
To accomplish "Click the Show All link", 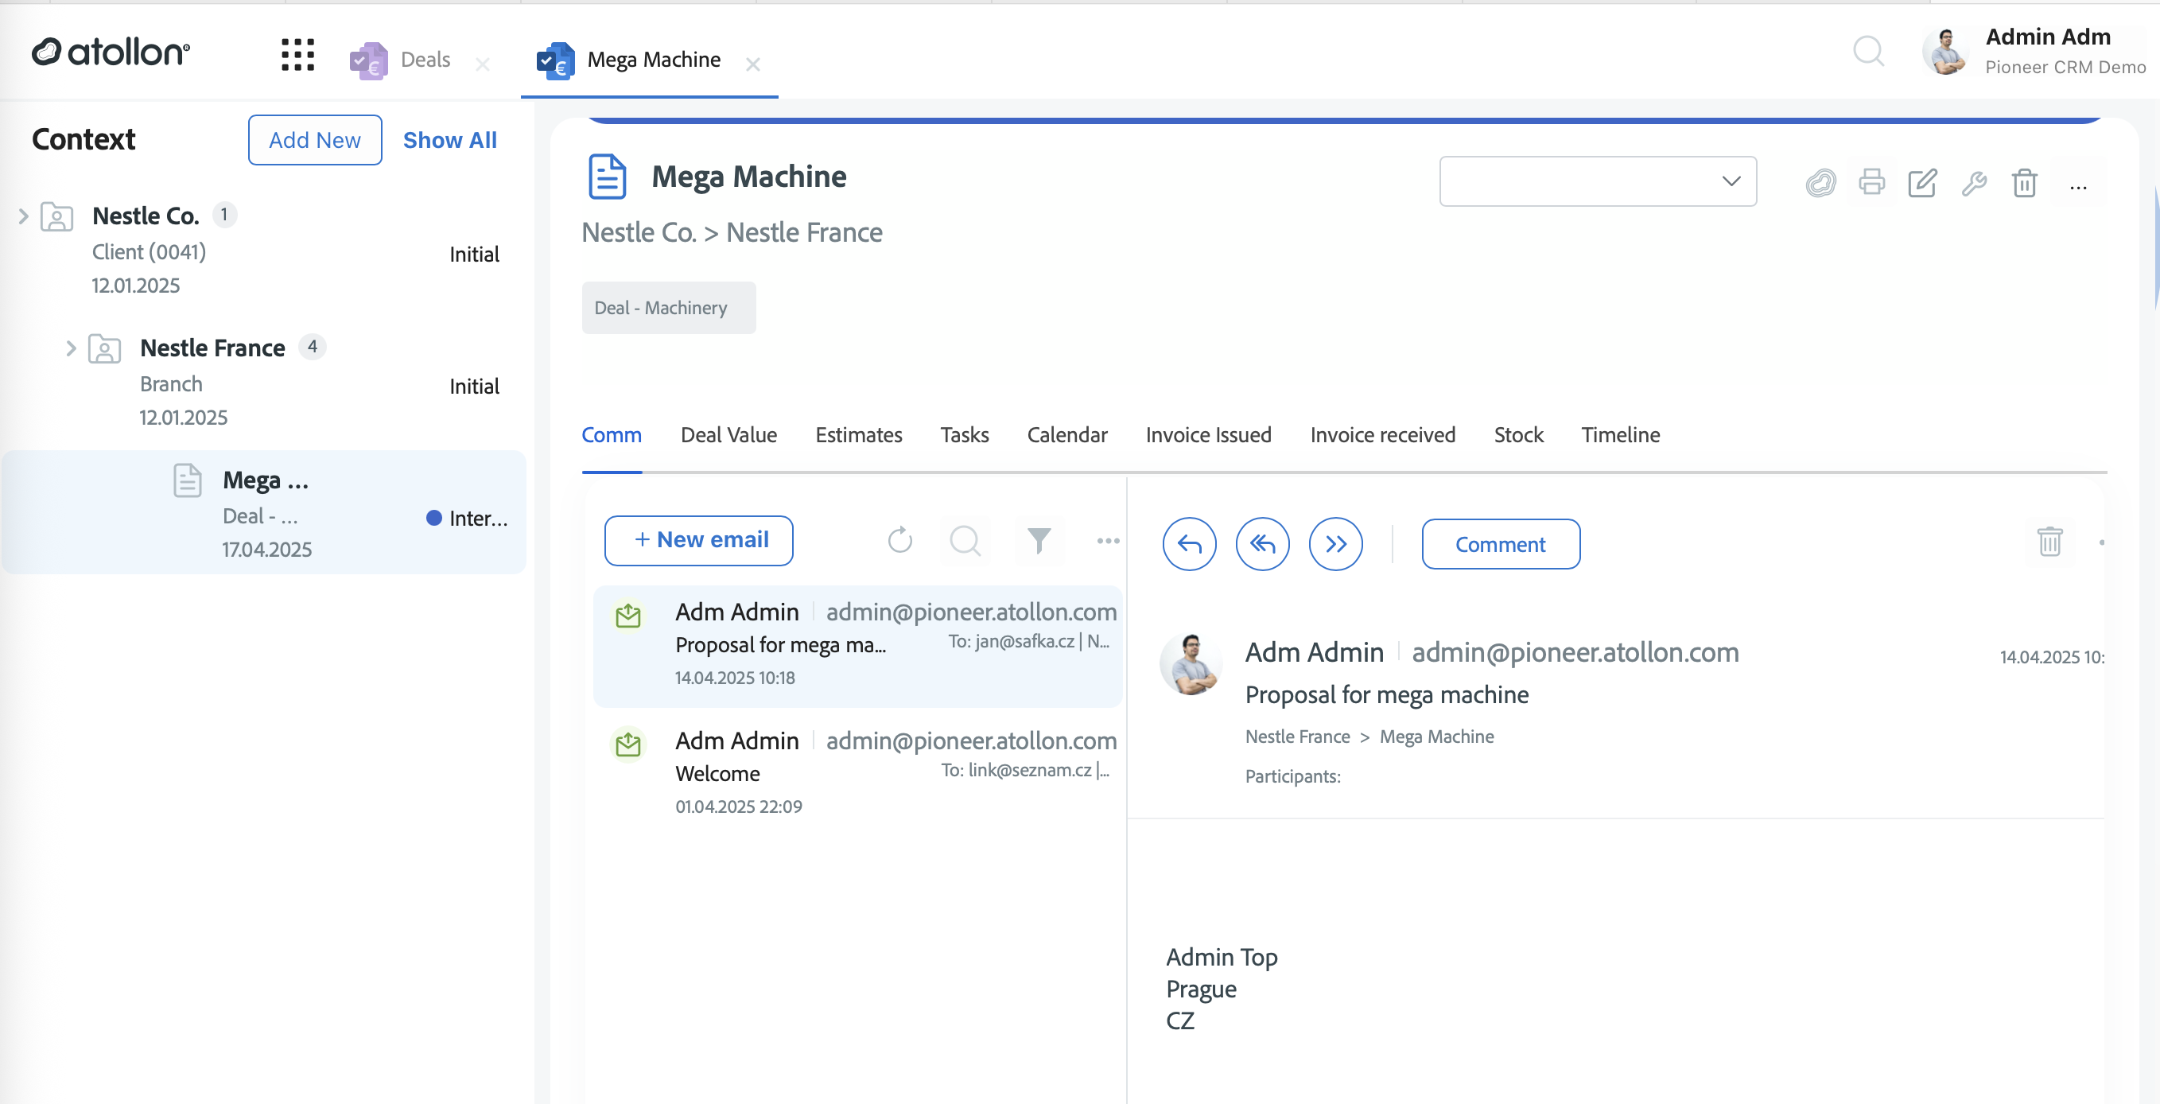I will [449, 140].
